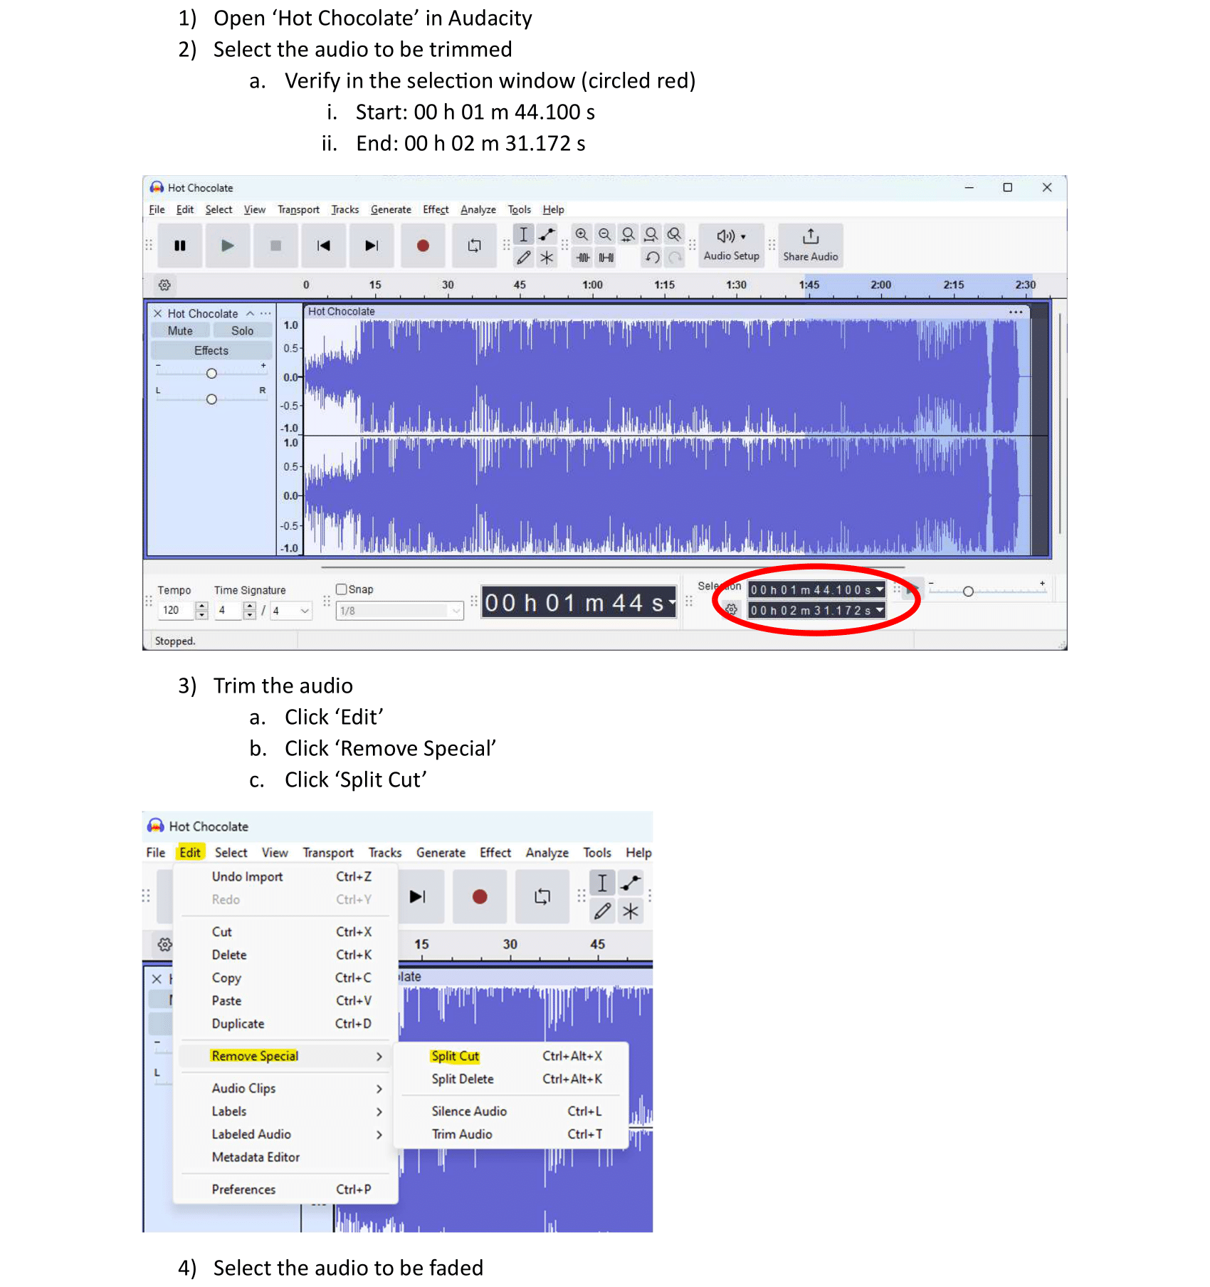Click the Undo arrow toolbar icon

click(652, 258)
